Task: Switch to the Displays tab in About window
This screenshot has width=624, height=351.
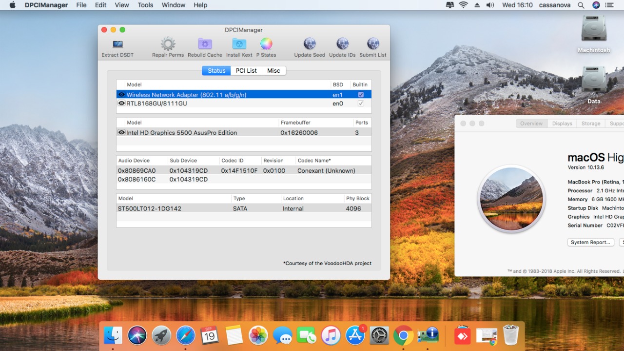Action: (x=562, y=124)
